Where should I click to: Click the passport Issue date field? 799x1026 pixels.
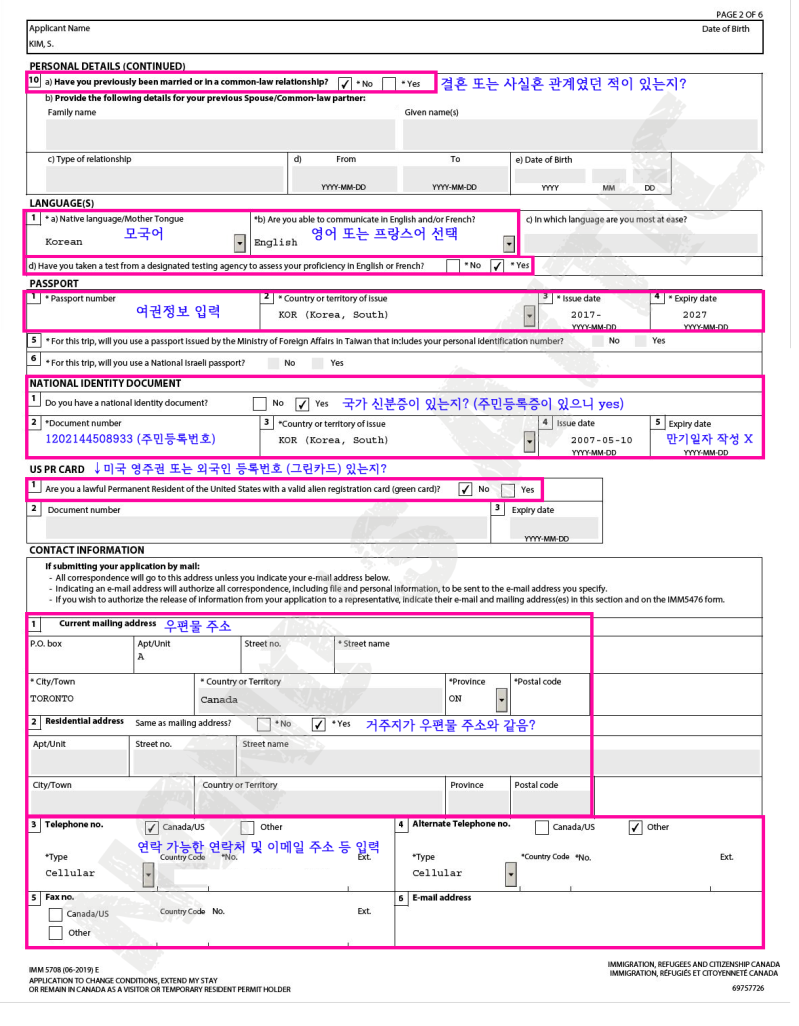[x=594, y=315]
